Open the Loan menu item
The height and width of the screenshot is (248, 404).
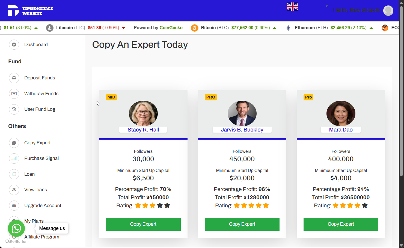pos(29,174)
